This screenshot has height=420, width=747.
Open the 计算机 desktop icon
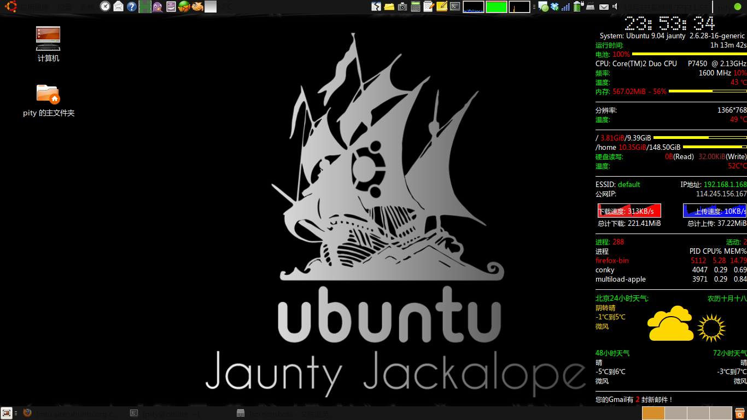[48, 44]
